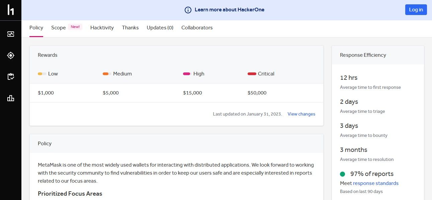Image resolution: width=432 pixels, height=200 pixels.
Task: Click the View changes link
Action: click(301, 114)
